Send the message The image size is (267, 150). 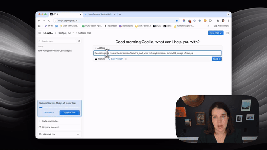pyautogui.click(x=217, y=59)
